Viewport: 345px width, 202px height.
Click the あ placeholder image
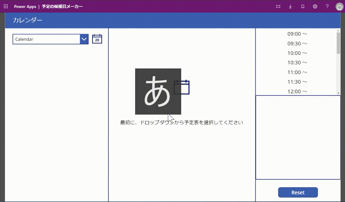(158, 91)
